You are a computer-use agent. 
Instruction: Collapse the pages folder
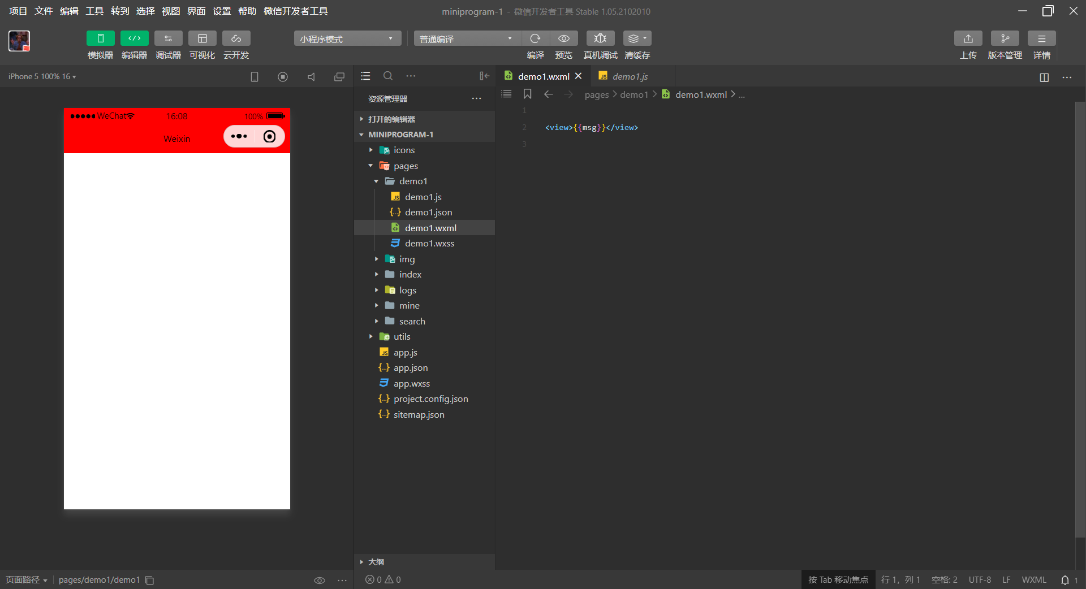424,166
